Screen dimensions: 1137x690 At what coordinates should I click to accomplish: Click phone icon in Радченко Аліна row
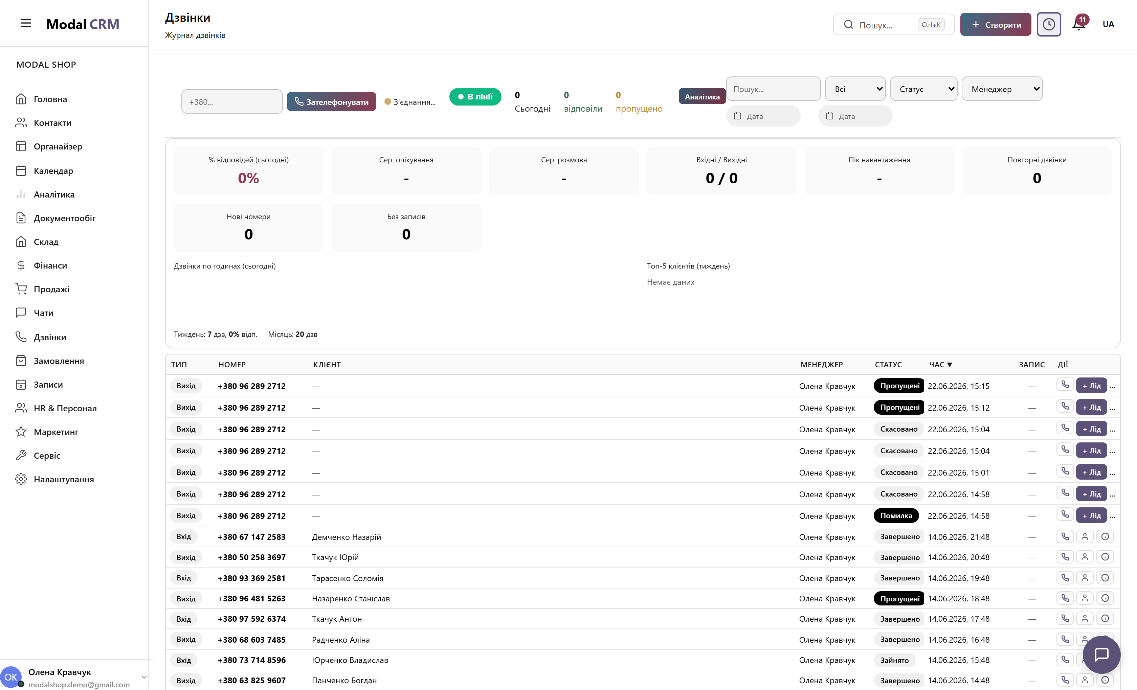(1065, 639)
